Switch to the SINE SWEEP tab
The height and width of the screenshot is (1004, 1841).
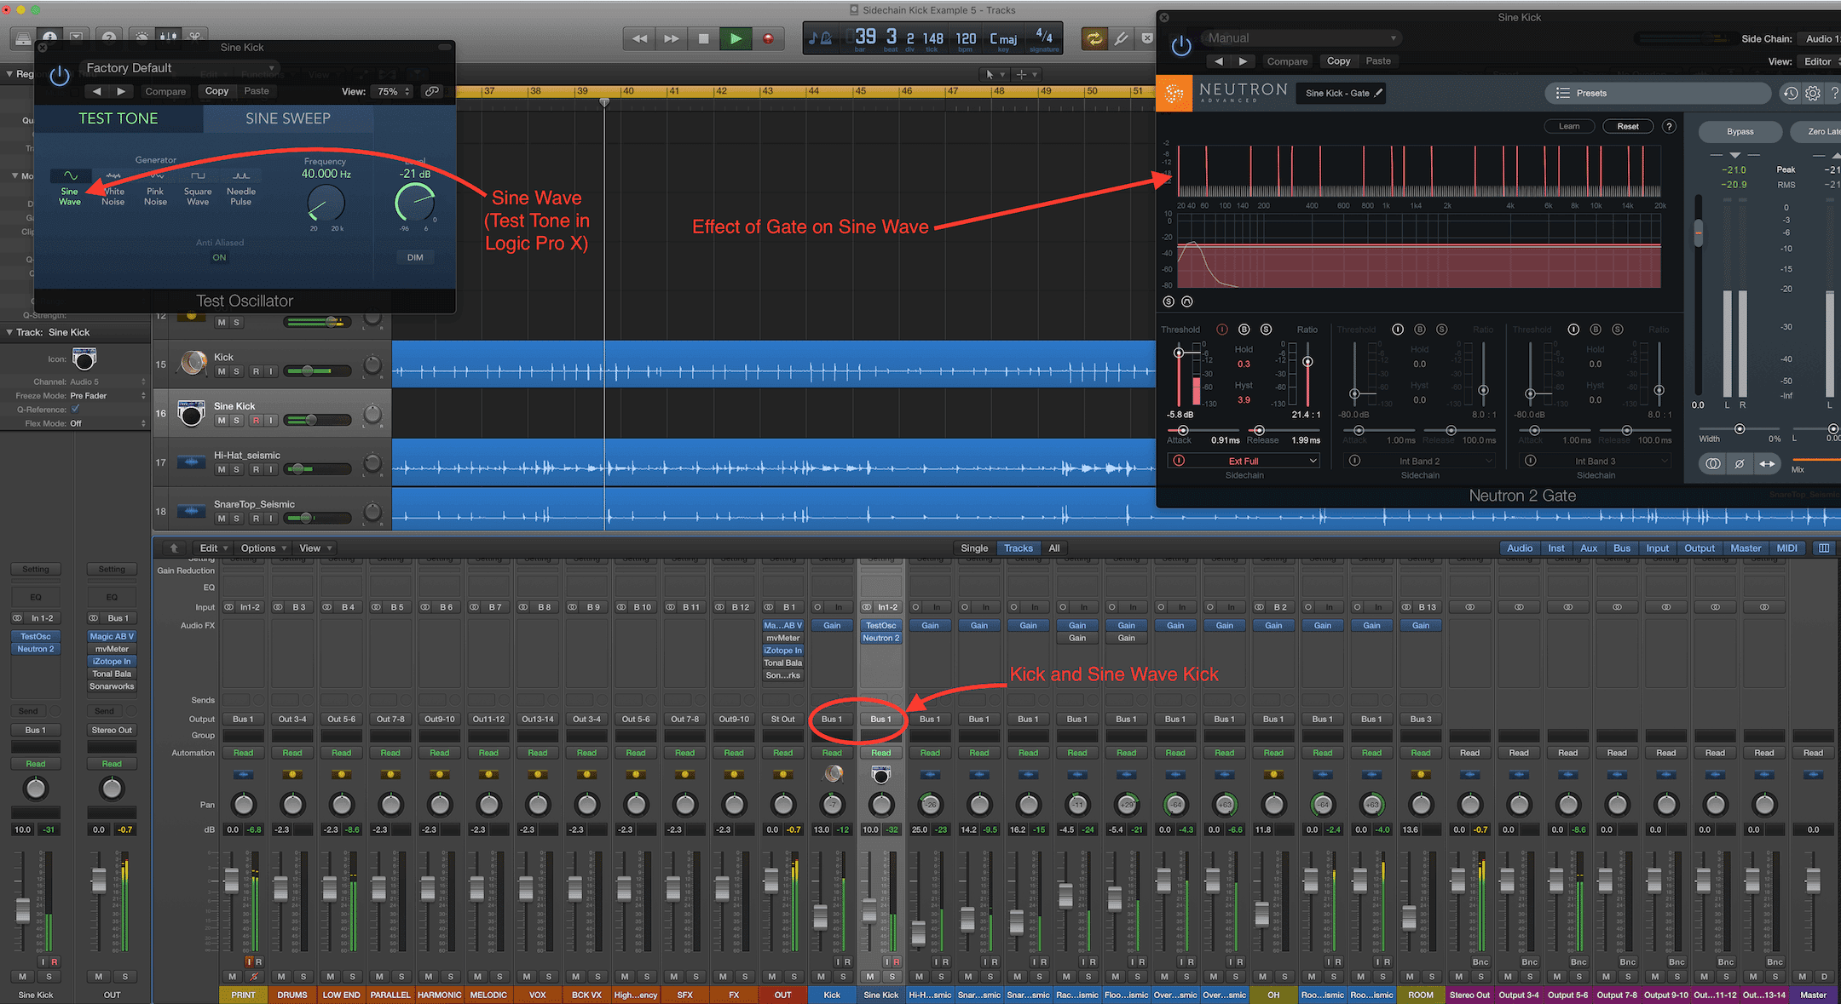pyautogui.click(x=288, y=118)
